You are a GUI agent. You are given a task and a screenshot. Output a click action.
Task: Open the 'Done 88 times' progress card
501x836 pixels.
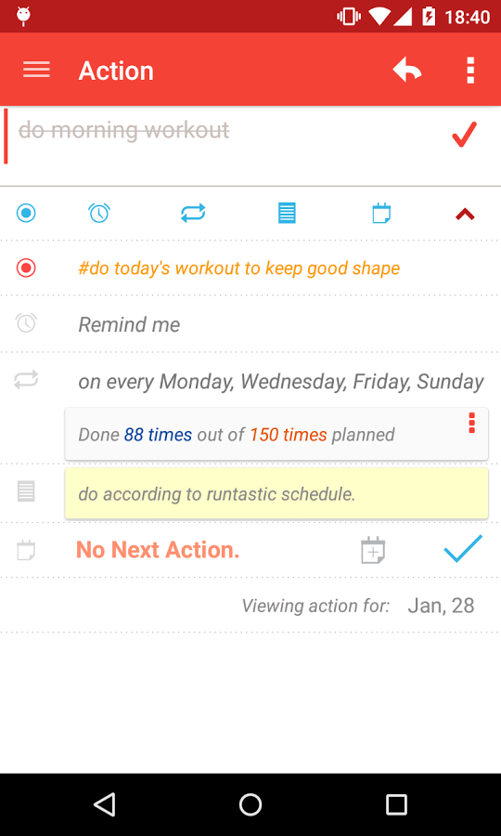[276, 434]
